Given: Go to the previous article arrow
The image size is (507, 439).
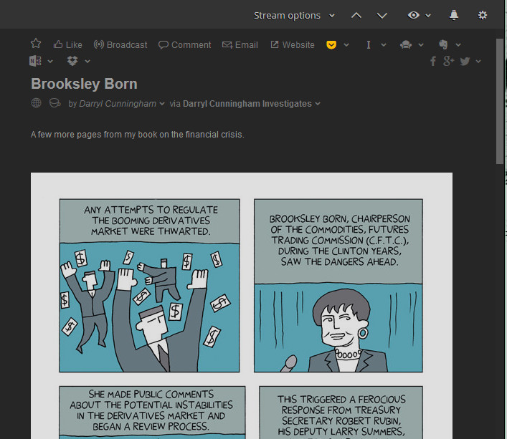Looking at the screenshot, I should pos(356,16).
